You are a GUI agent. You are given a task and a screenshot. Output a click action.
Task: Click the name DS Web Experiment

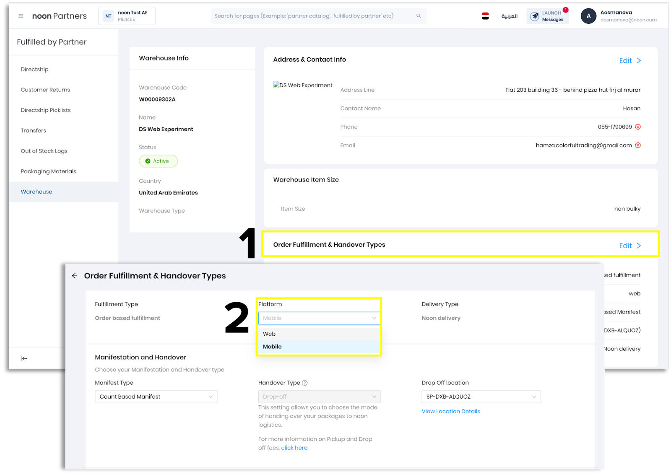point(166,130)
